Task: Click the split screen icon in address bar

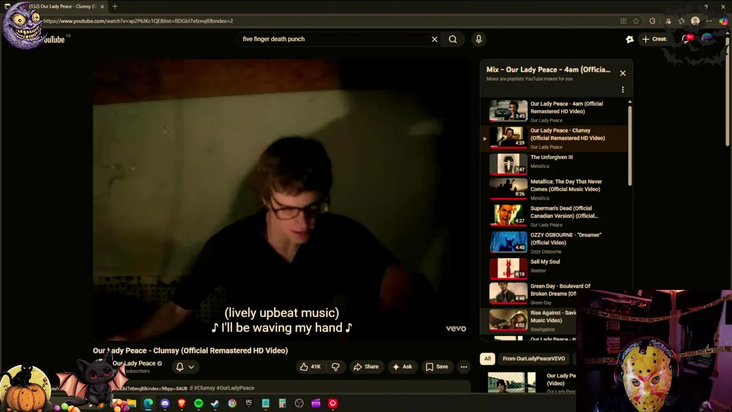Action: pos(623,21)
